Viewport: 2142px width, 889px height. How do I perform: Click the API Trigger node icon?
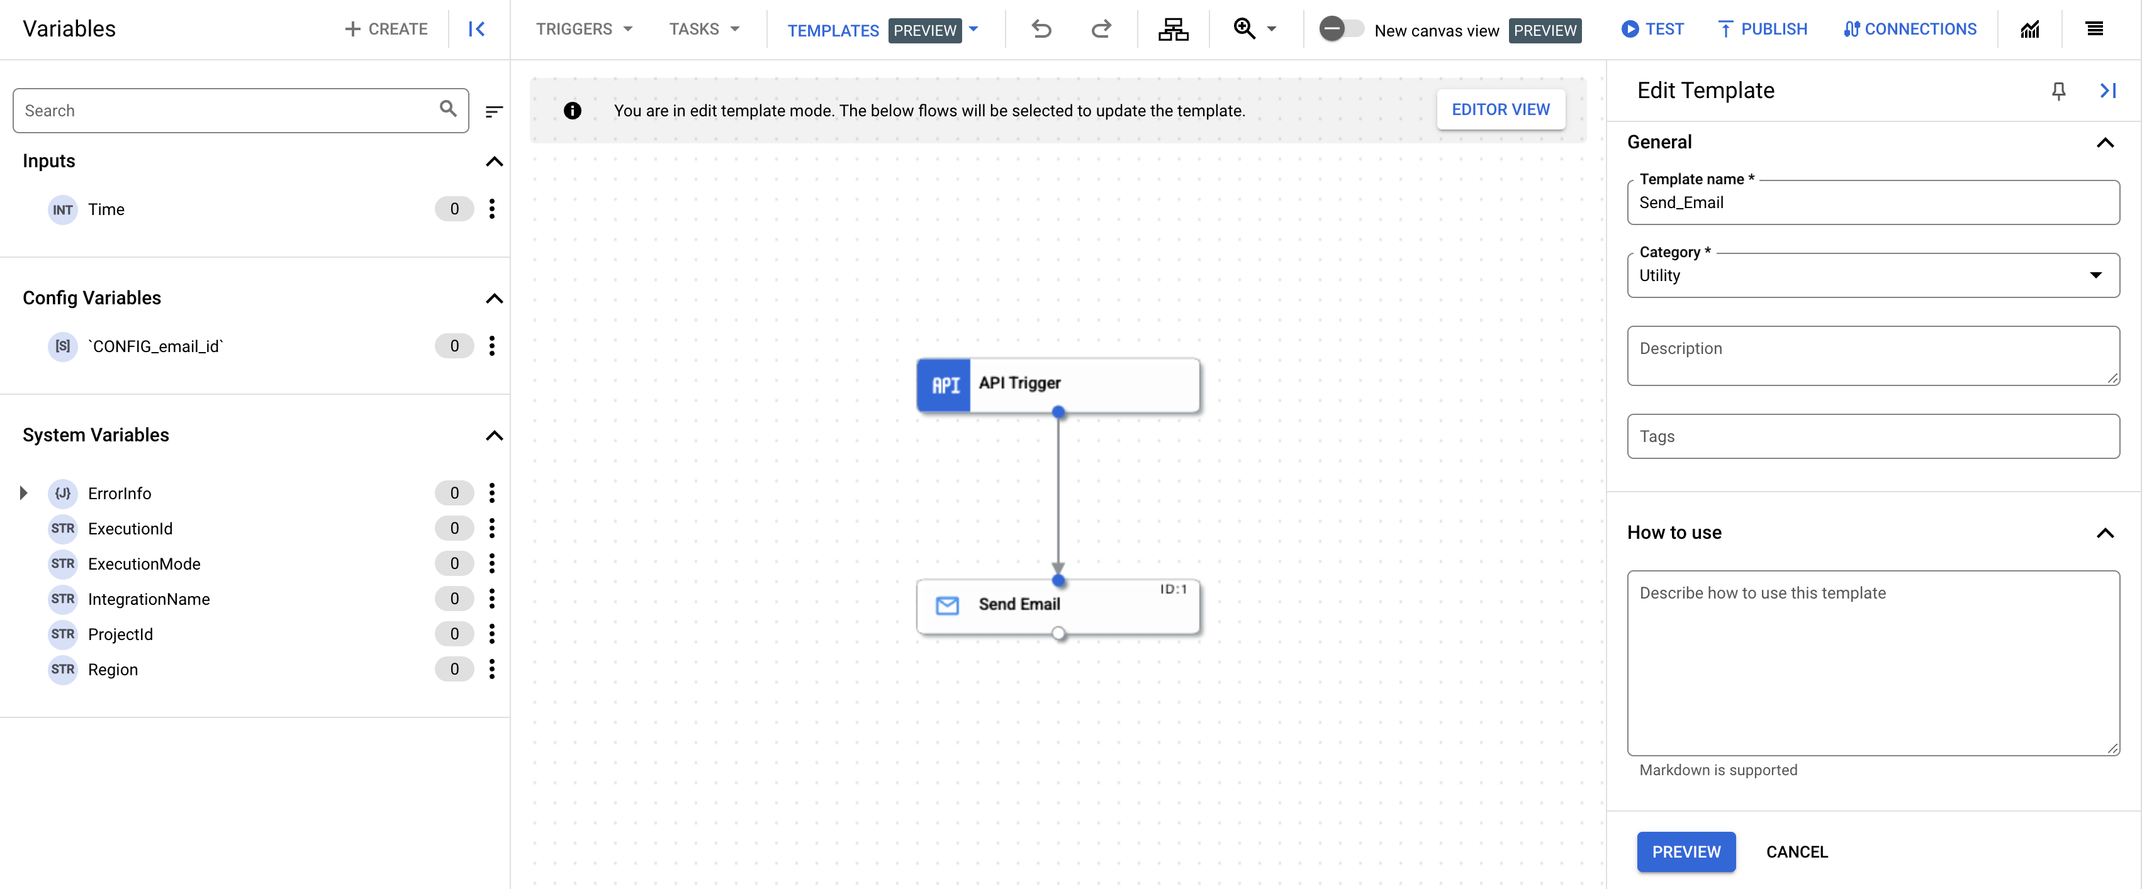945,382
